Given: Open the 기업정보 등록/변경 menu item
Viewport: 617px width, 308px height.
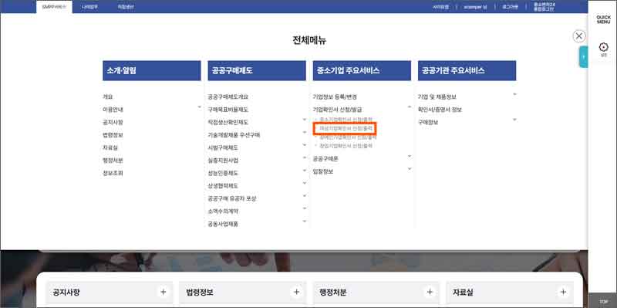Looking at the screenshot, I should (335, 97).
